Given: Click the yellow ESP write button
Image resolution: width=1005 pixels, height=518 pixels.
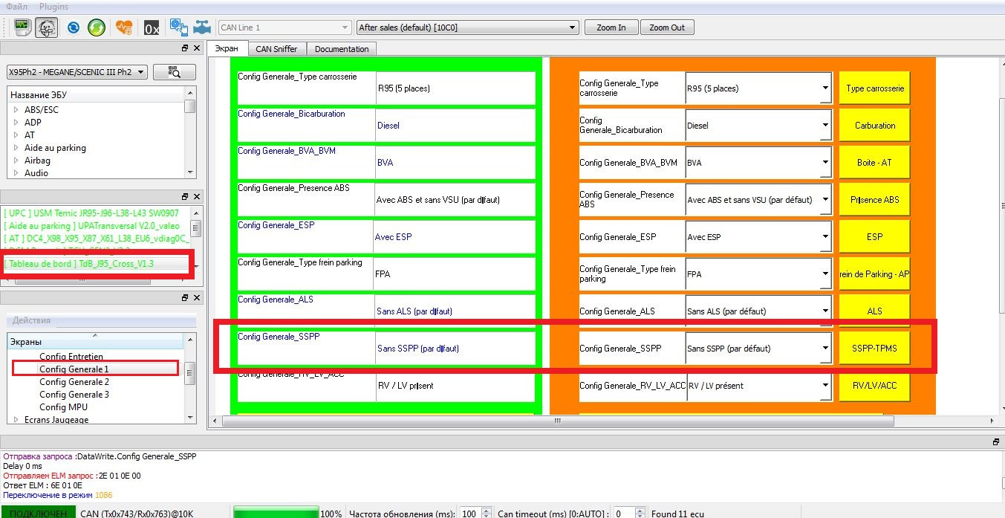Looking at the screenshot, I should pyautogui.click(x=875, y=237).
